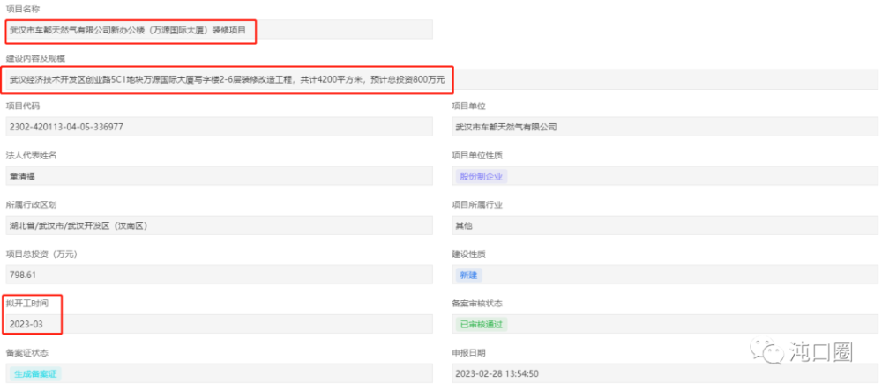This screenshot has width=882, height=390.
Task: Click the 项目单位性质 label
Action: (x=477, y=156)
